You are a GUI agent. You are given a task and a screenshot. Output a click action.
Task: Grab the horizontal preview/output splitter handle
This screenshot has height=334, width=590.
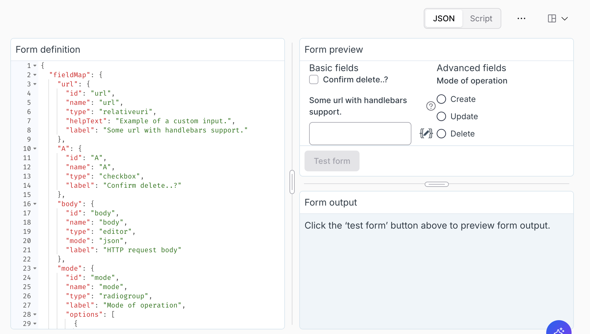pos(437,184)
